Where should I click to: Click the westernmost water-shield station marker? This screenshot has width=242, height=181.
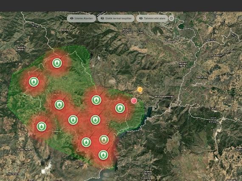coord(34,82)
